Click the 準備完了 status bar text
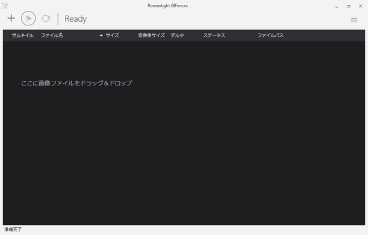This screenshot has width=368, height=235. [x=13, y=230]
